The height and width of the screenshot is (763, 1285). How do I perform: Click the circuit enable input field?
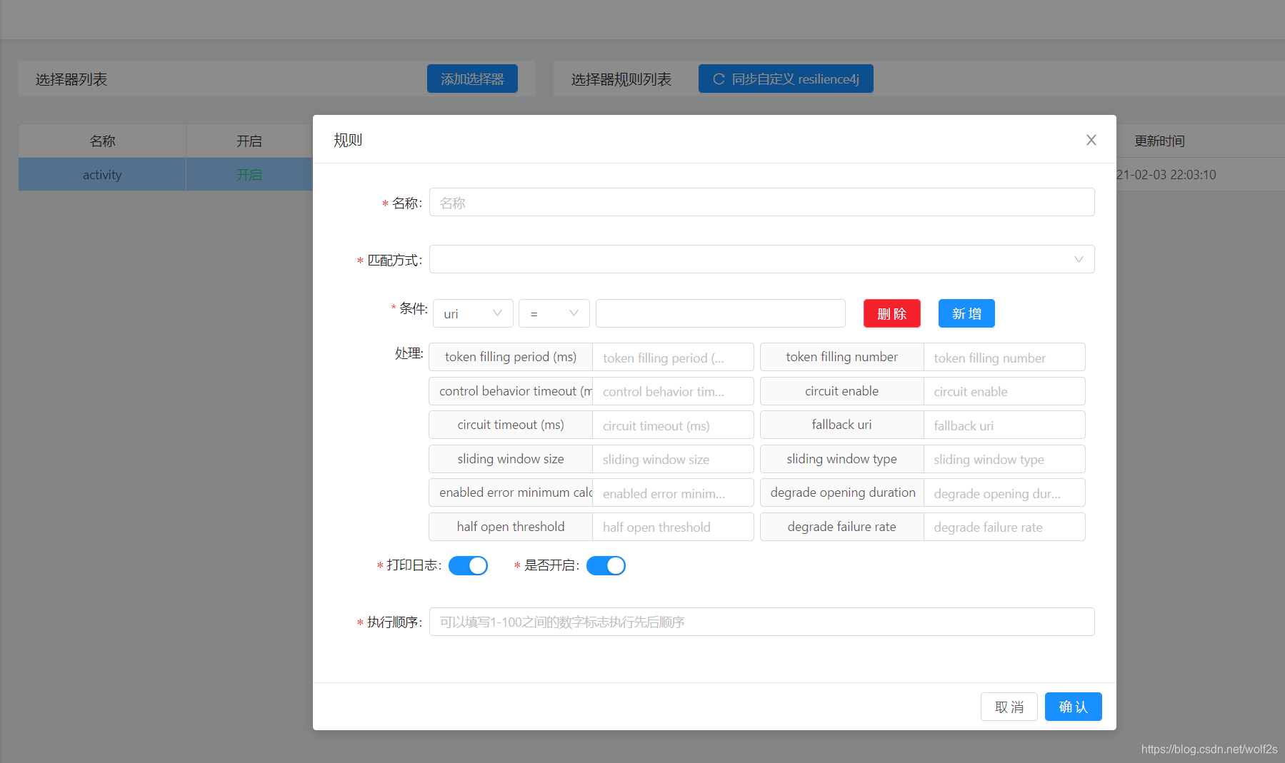click(x=1004, y=391)
